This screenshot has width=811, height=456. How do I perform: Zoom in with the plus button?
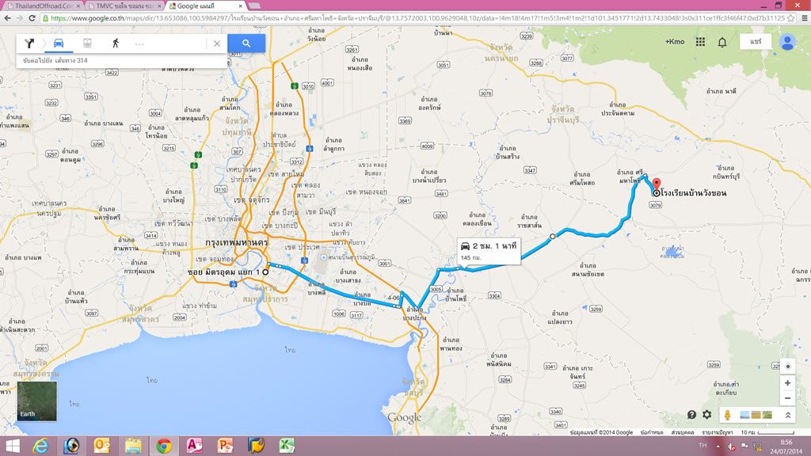coord(787,383)
